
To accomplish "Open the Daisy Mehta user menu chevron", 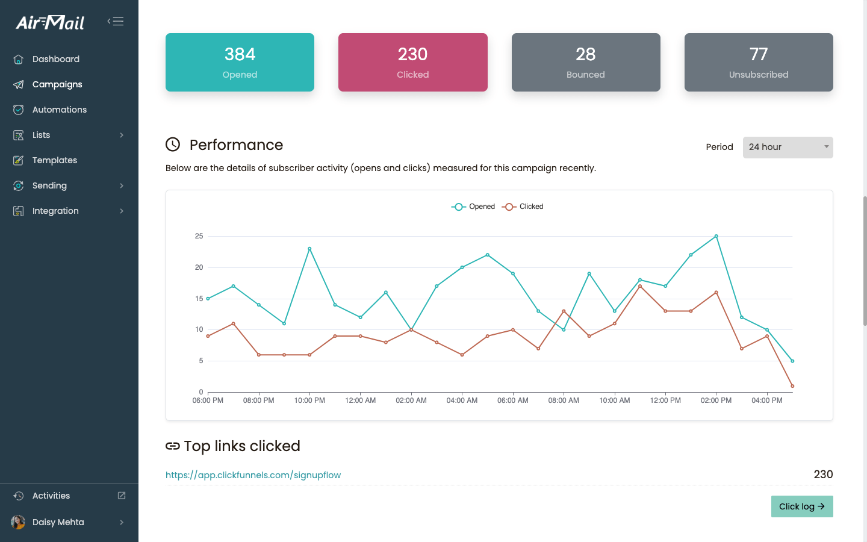I will (x=122, y=522).
